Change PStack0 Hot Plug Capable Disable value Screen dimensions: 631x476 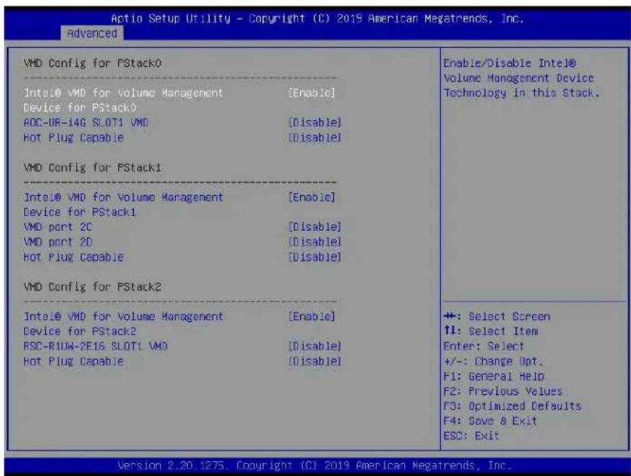(314, 138)
